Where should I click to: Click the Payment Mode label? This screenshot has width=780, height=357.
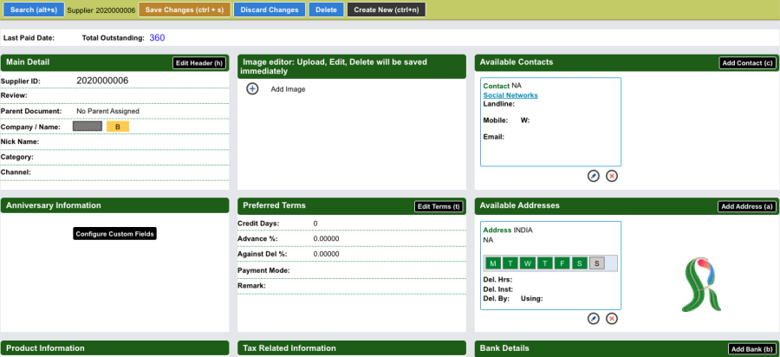pyautogui.click(x=263, y=270)
